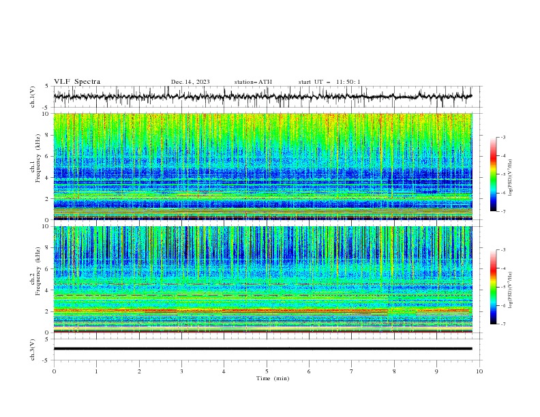Click the 'VLF Spectra' title text
The height and width of the screenshot is (417, 540).
coord(77,82)
